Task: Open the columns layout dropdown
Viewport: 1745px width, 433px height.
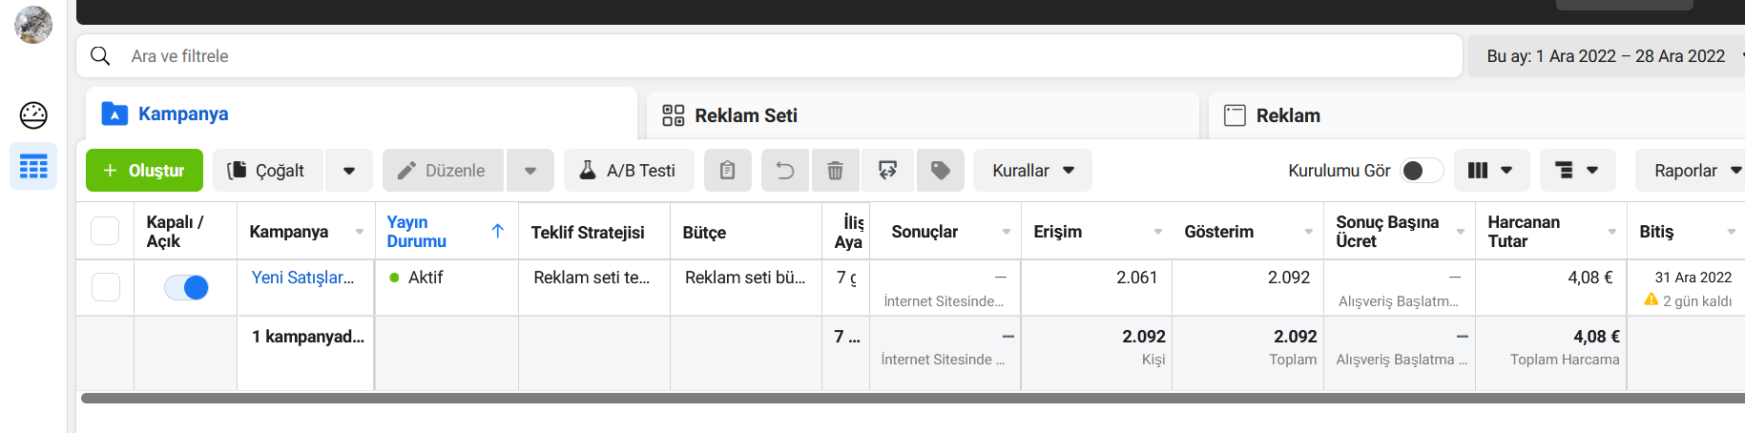Action: (1491, 171)
